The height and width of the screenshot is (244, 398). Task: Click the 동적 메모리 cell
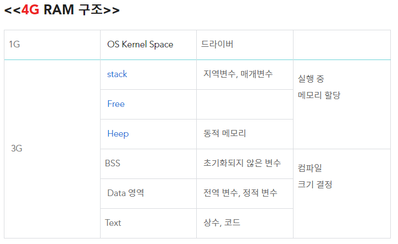pyautogui.click(x=245, y=134)
